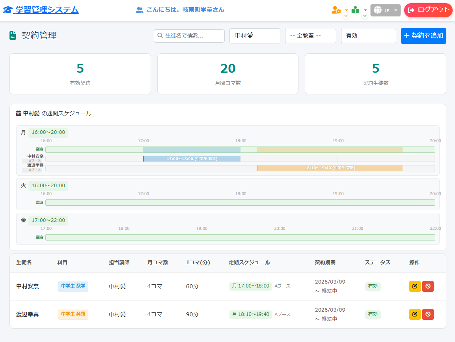455x342 pixels.
Task: Edit 中村安奈's contract with pencil icon
Action: point(415,286)
